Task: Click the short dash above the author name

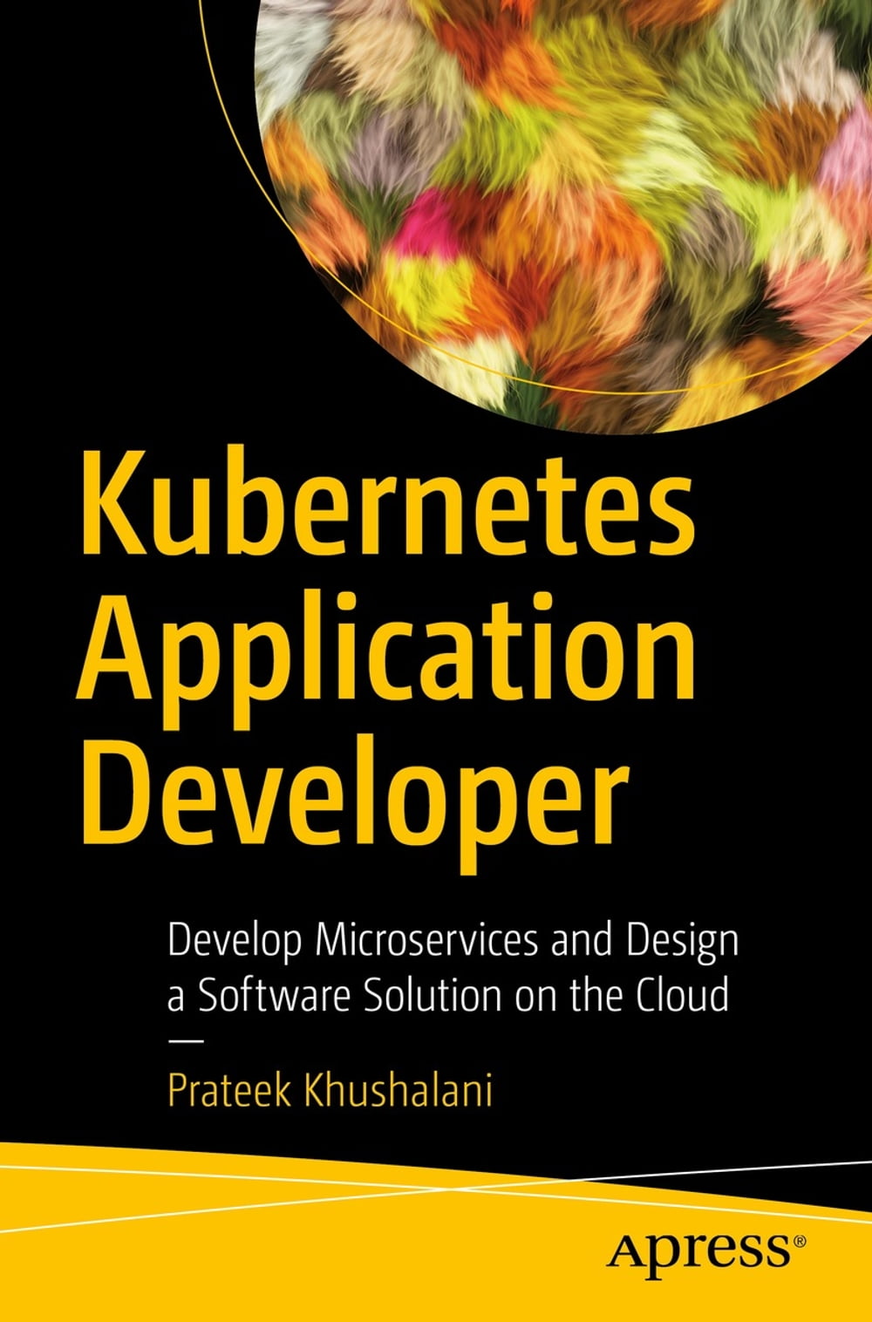Action: [184, 1041]
